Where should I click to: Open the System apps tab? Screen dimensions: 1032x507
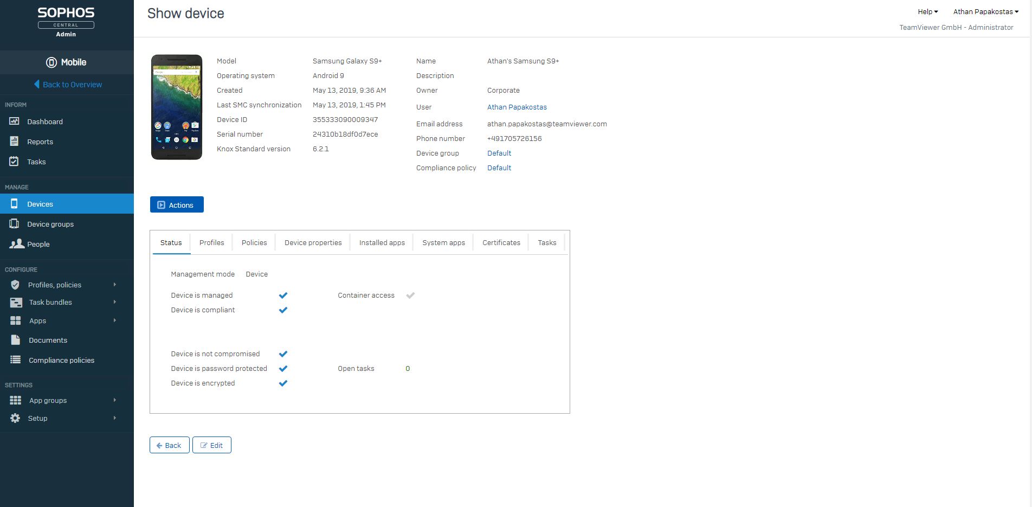[x=443, y=242]
